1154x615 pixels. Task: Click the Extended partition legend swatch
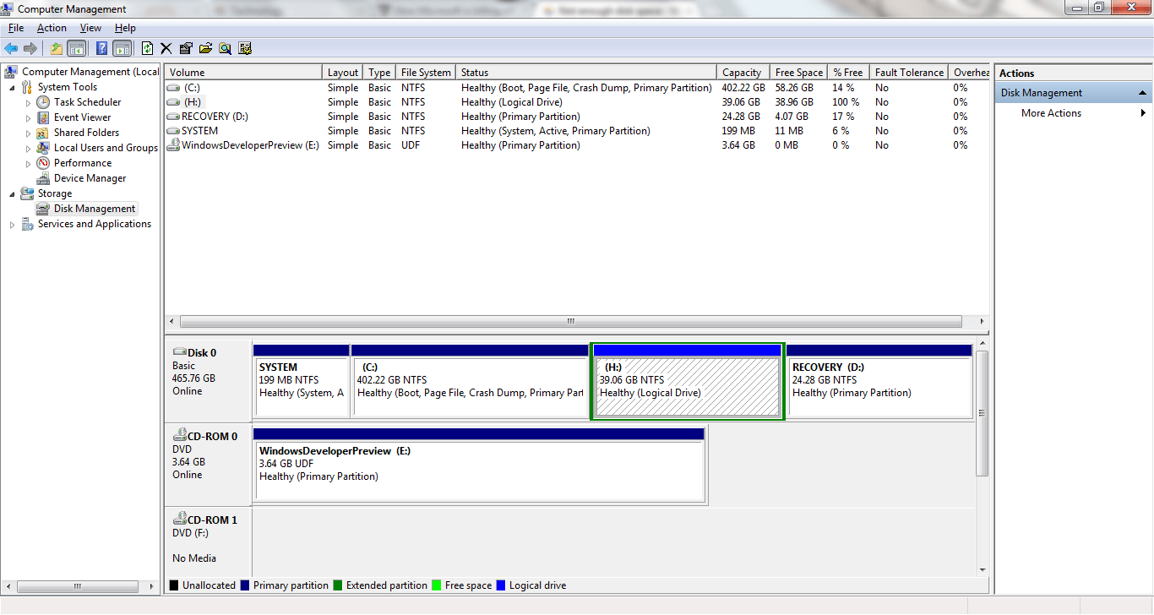[x=338, y=585]
